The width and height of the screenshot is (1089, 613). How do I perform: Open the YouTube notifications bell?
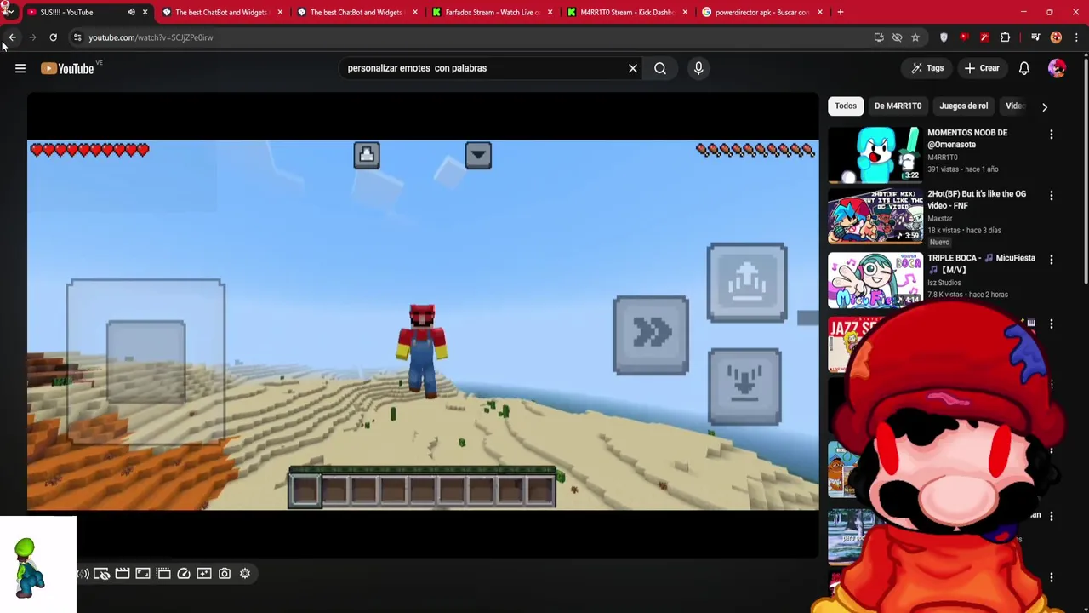pos(1024,68)
